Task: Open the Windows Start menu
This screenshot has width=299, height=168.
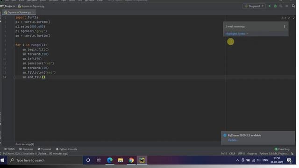Action: tap(2, 160)
